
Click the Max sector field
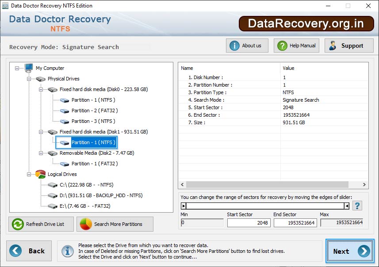[342, 222]
